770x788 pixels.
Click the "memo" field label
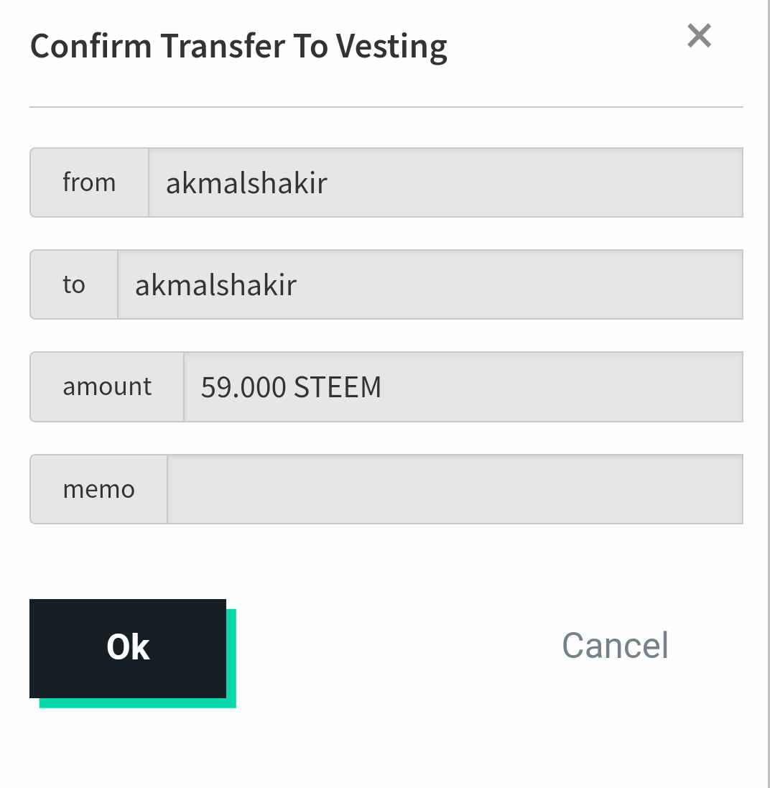pos(99,489)
